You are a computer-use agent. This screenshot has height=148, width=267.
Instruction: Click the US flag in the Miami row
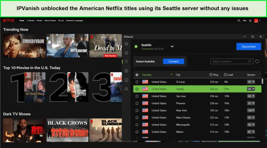(x=145, y=132)
